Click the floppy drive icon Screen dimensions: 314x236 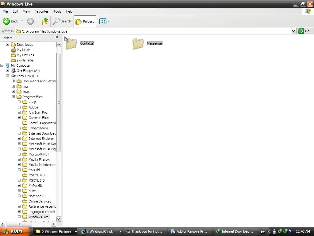point(13,70)
